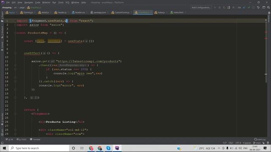Click the Cortana circle icon

[x=73, y=148]
